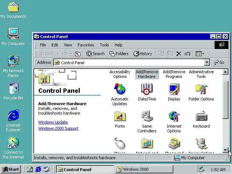Click the Back toolbar button
The image size is (232, 174).
point(47,54)
